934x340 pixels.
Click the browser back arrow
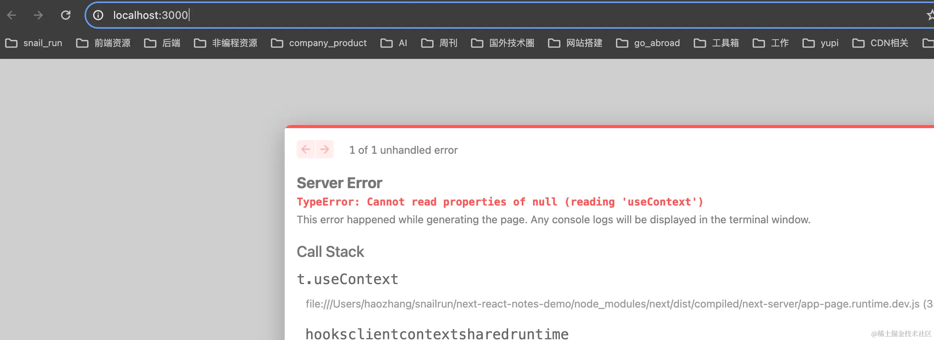coord(12,15)
